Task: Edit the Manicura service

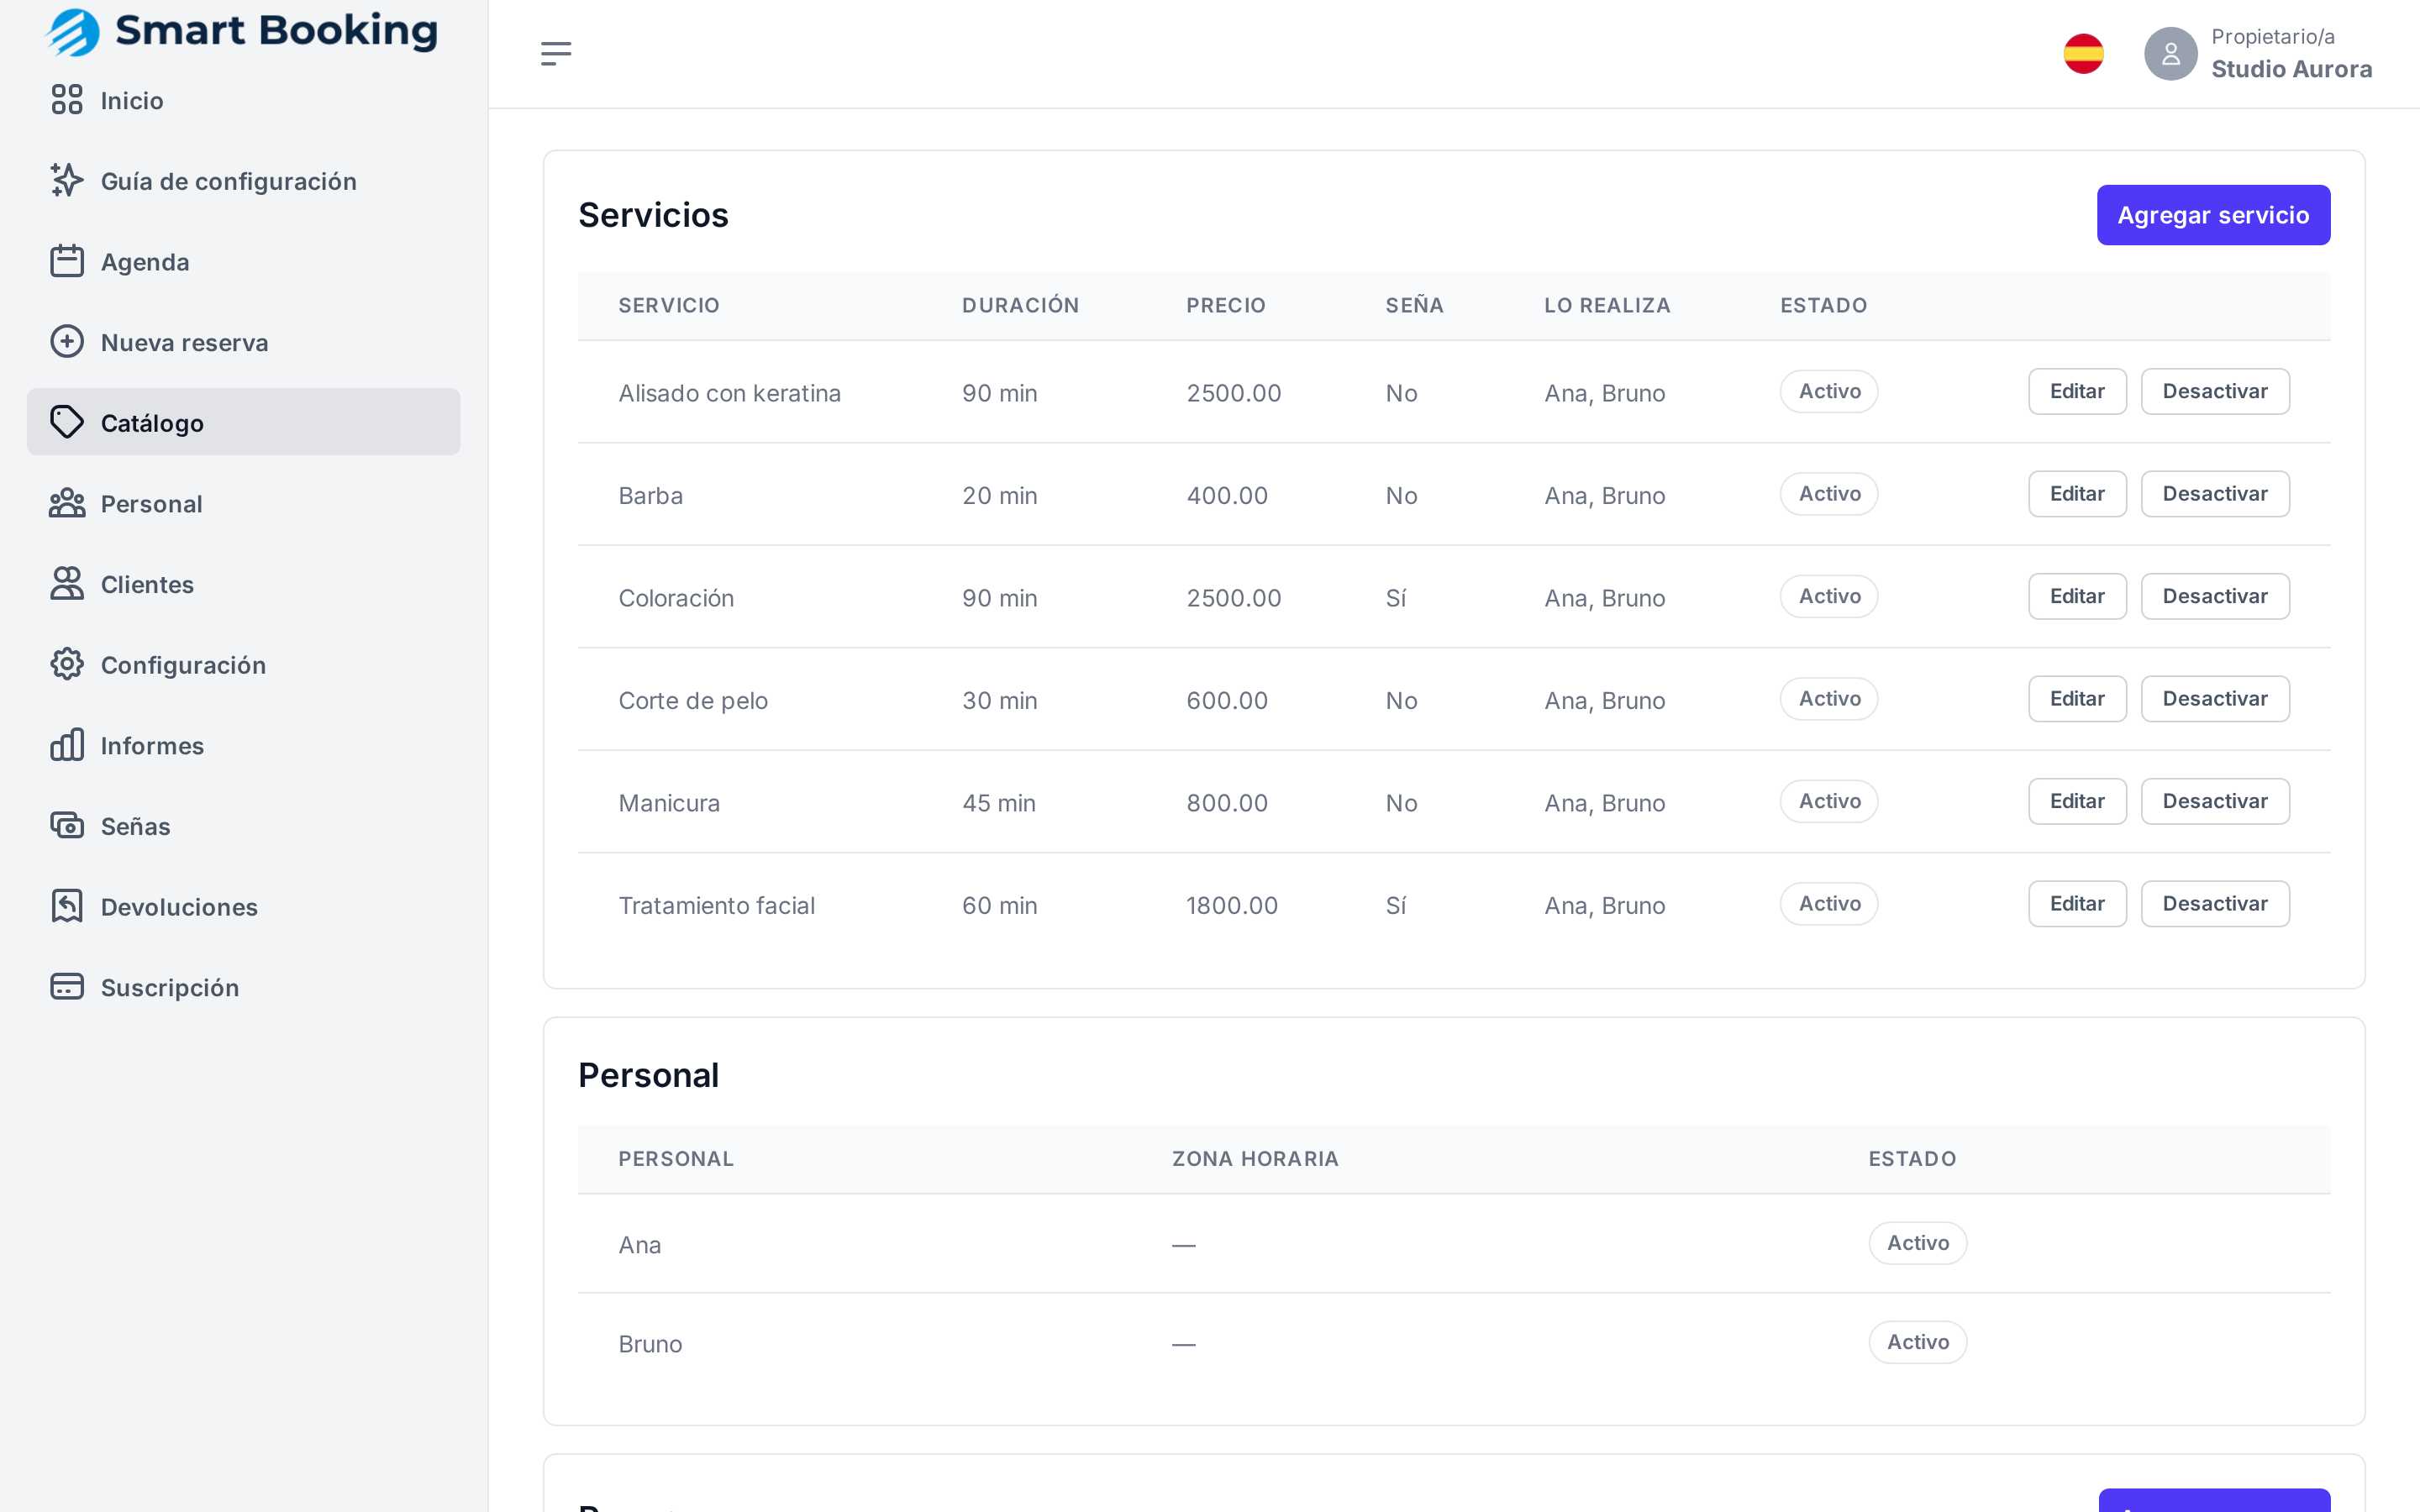Action: (2077, 801)
